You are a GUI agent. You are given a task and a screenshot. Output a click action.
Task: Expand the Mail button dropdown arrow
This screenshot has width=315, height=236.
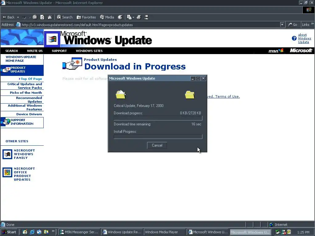coord(134,18)
